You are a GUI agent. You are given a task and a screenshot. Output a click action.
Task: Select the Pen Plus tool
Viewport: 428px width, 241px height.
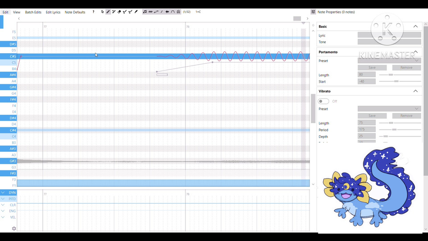click(x=114, y=12)
